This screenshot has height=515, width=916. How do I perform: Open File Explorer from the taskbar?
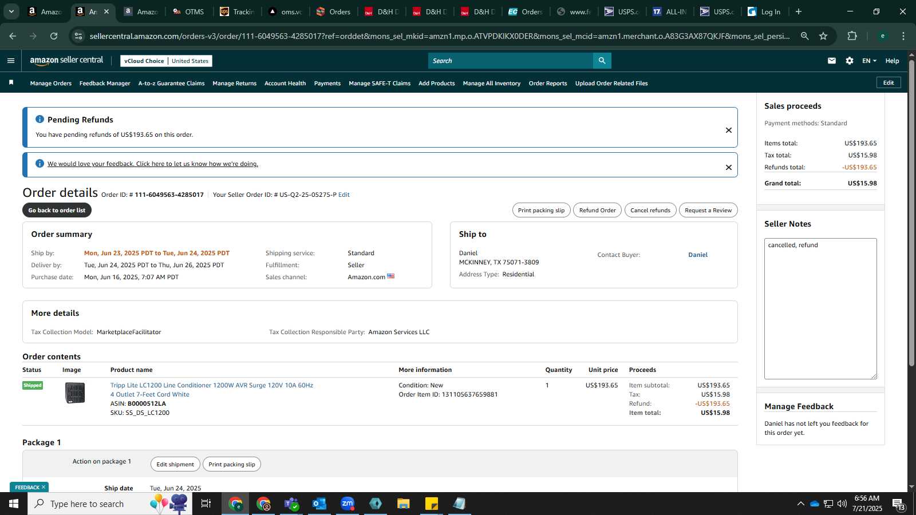[x=404, y=504]
